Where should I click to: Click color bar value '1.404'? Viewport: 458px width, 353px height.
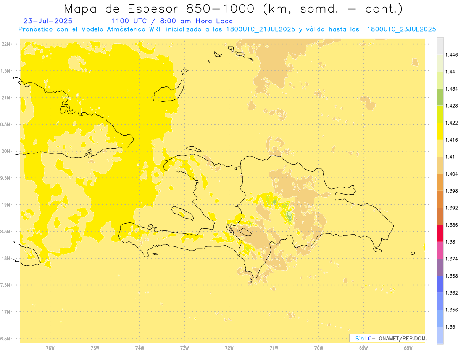[x=451, y=174]
